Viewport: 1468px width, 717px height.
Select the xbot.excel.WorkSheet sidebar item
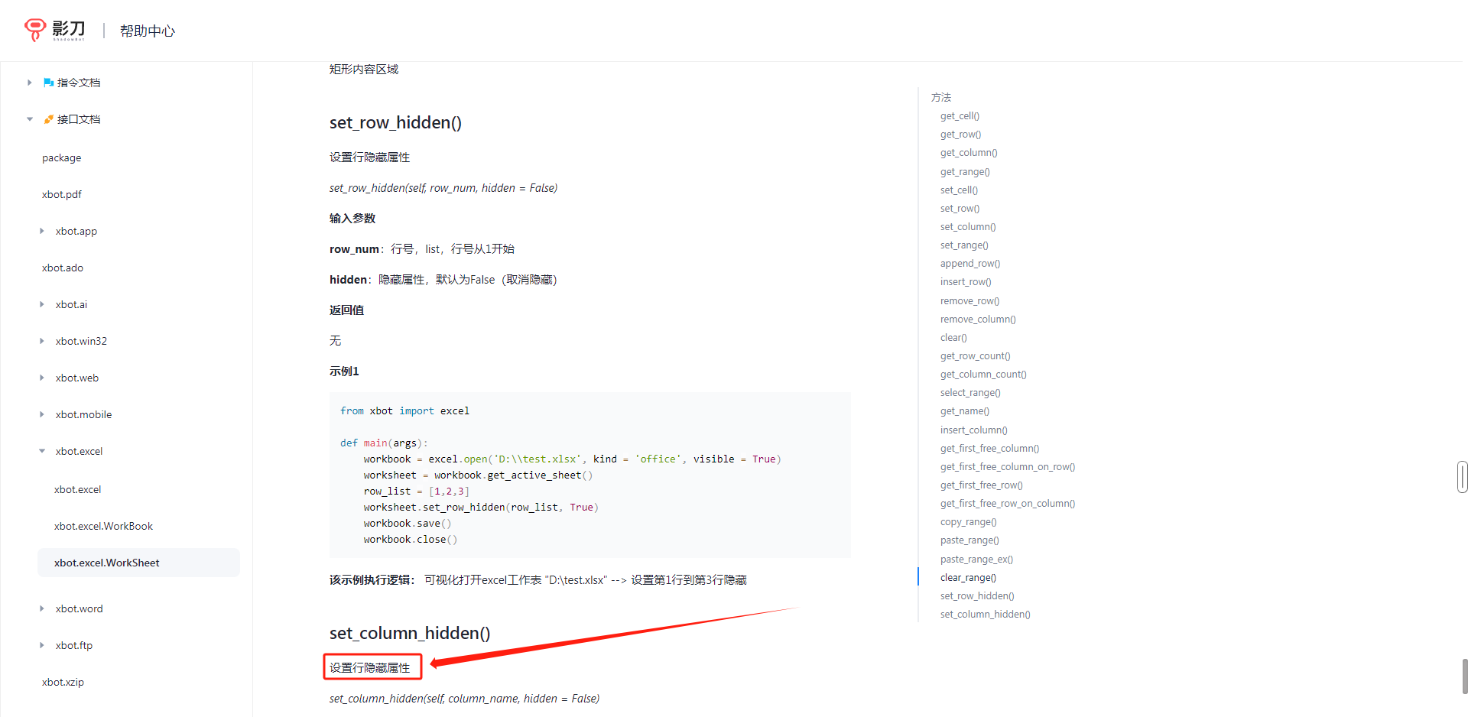[107, 563]
